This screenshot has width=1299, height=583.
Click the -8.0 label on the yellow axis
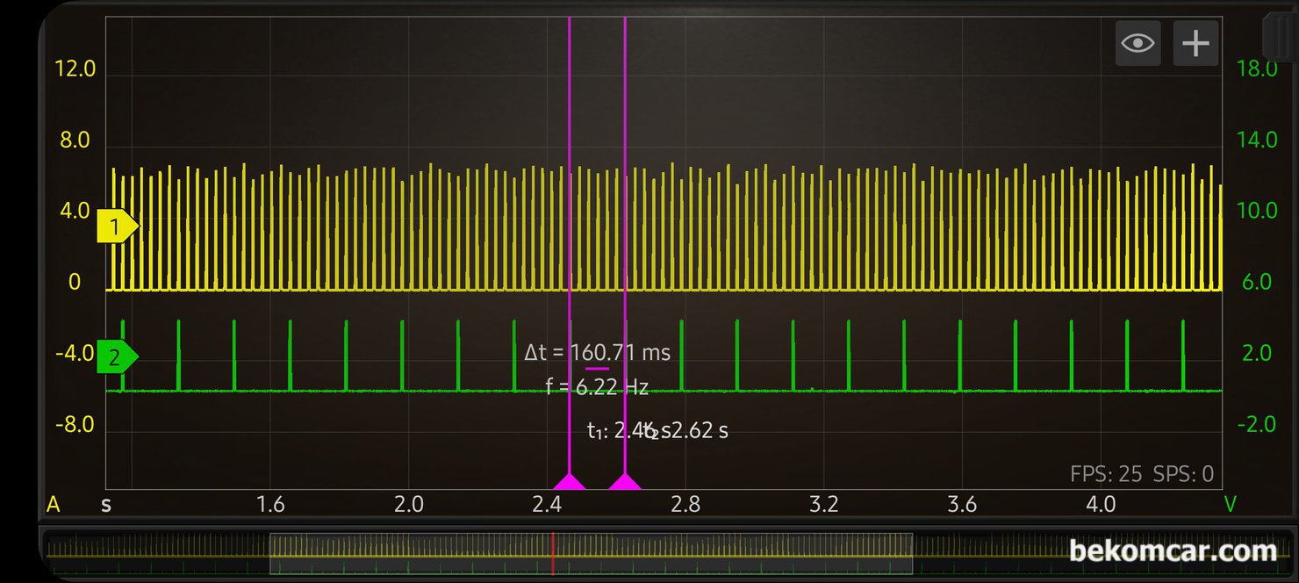(x=74, y=425)
